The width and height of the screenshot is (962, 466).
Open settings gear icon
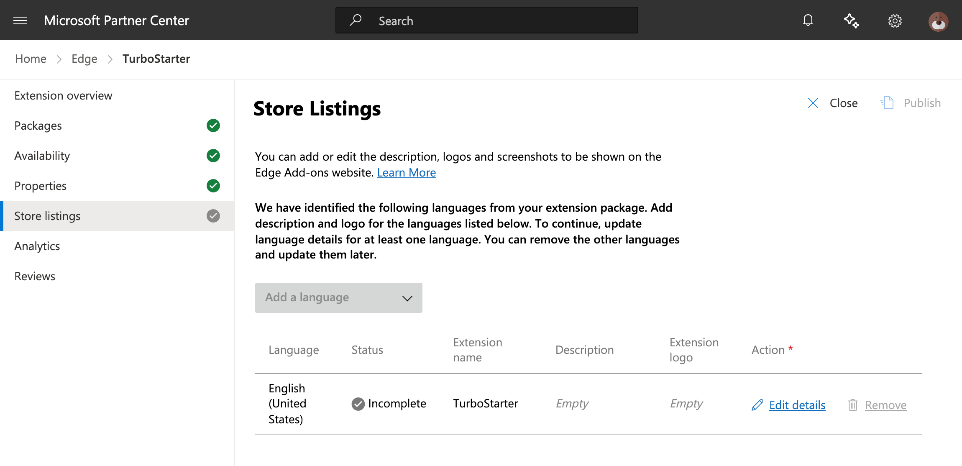[x=895, y=21]
